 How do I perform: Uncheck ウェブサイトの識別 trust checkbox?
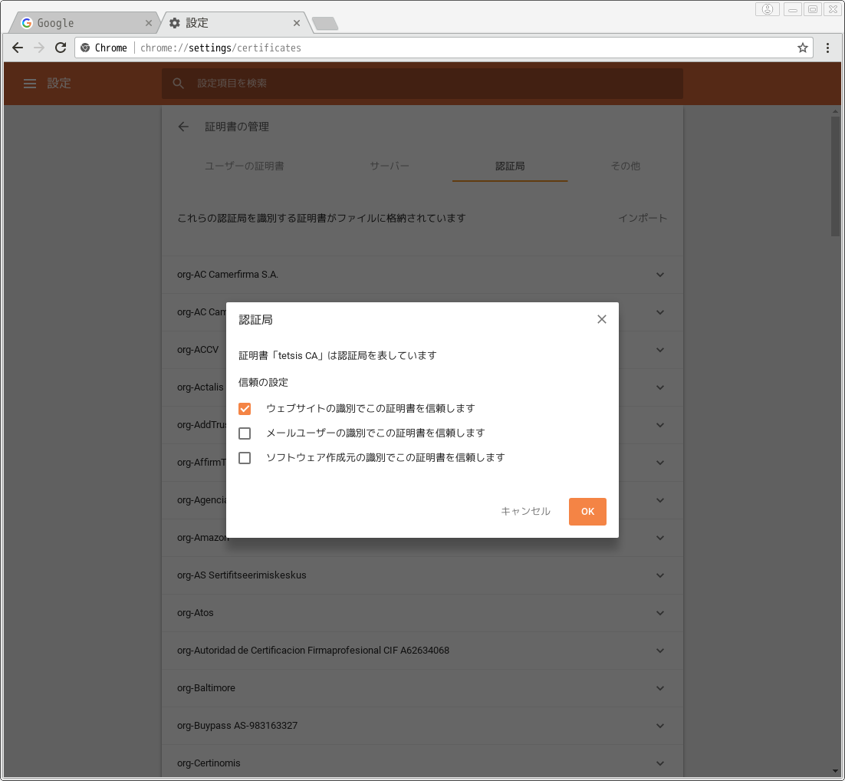click(x=245, y=408)
